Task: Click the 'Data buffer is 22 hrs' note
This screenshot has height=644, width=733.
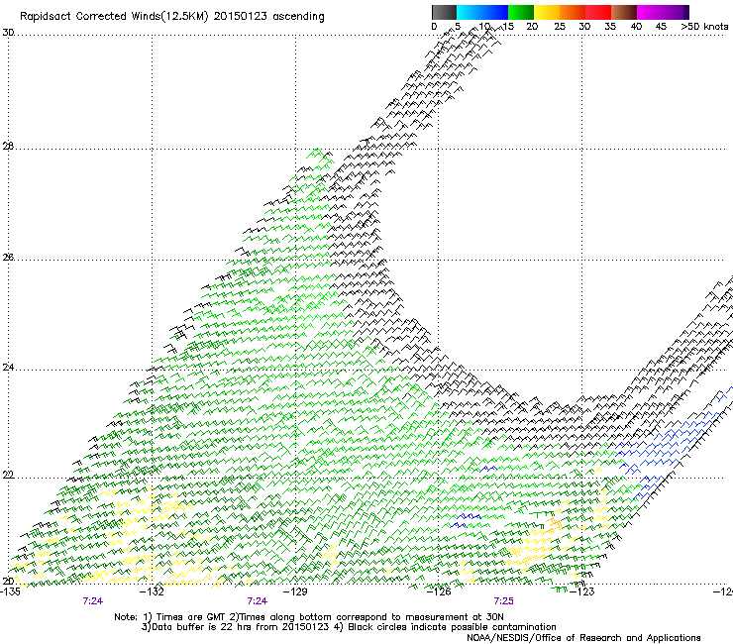Action: point(349,627)
